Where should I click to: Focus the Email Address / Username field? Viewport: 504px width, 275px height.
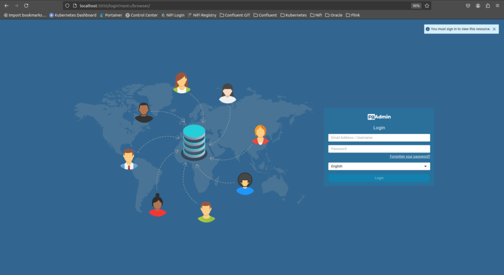coord(379,138)
